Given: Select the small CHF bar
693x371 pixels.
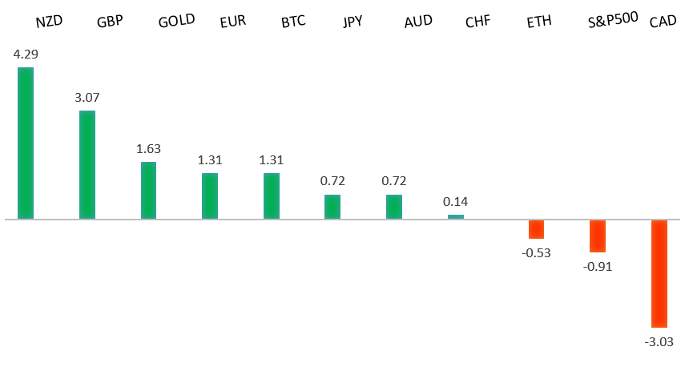Looking at the screenshot, I should [x=456, y=216].
